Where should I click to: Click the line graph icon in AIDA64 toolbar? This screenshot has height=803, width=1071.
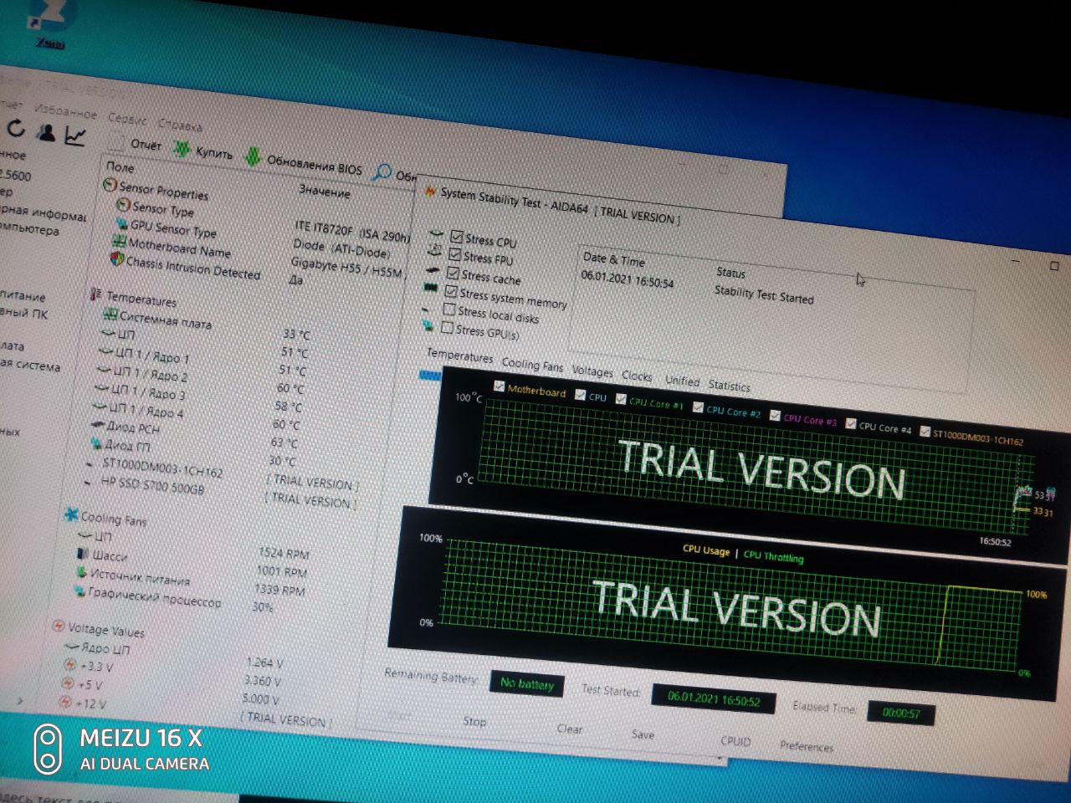click(75, 136)
